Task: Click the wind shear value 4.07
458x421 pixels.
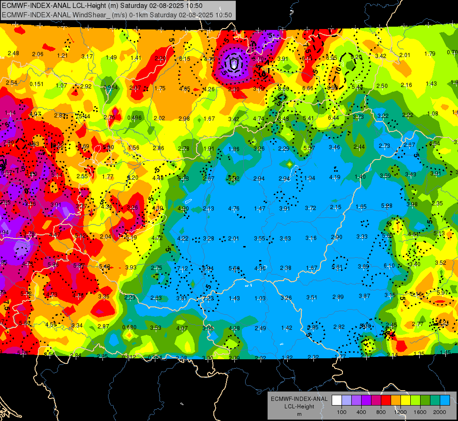Action: [182, 328]
